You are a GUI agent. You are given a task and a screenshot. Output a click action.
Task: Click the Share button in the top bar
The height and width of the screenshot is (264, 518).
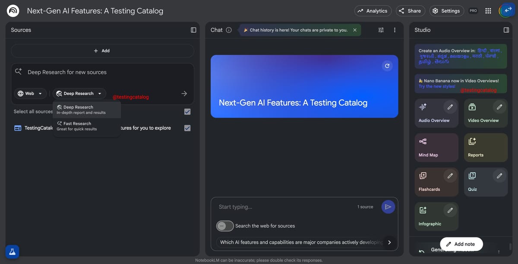pyautogui.click(x=410, y=10)
